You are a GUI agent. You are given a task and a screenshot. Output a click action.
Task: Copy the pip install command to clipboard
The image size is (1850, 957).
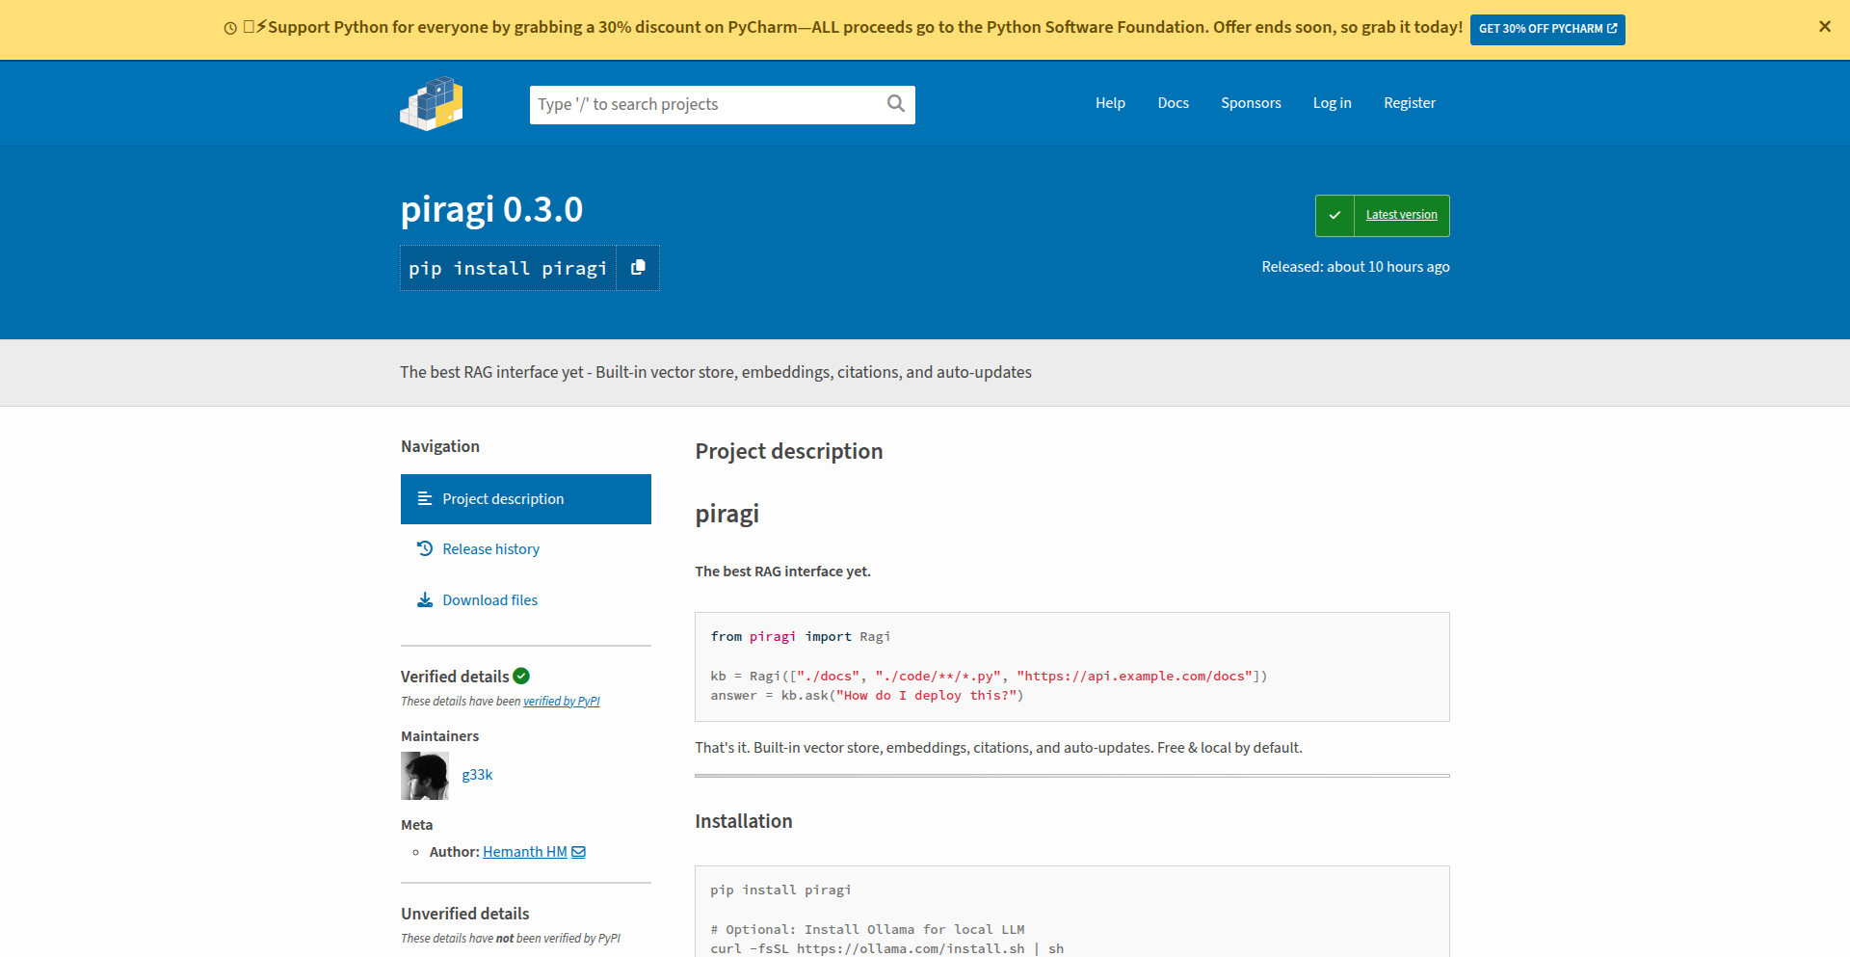pos(638,268)
